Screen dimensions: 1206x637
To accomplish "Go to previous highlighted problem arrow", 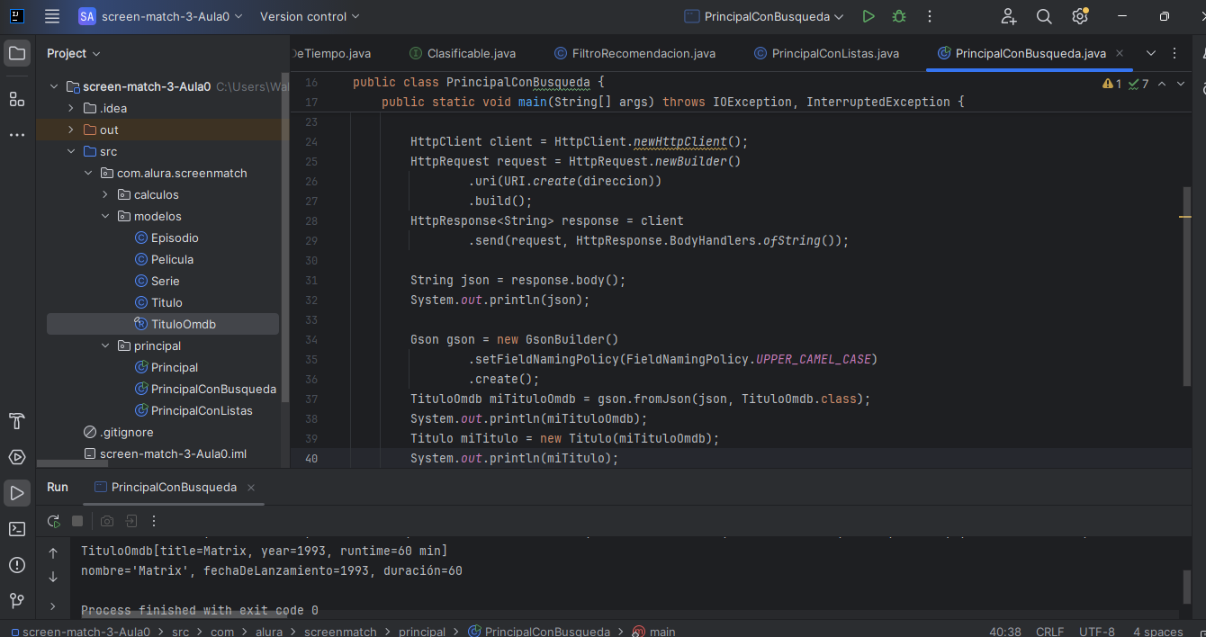I will (x=1161, y=84).
